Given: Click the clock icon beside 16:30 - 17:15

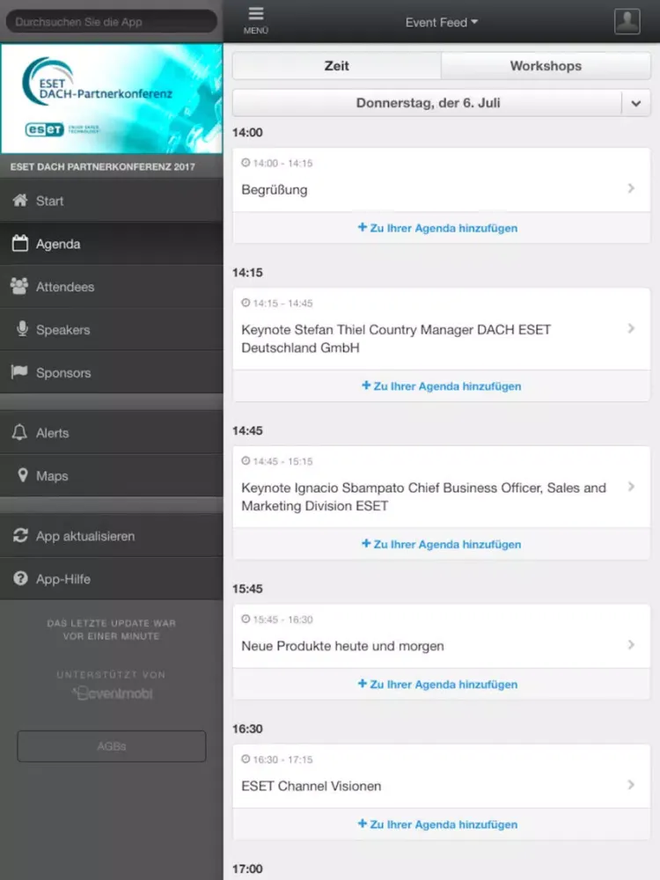Looking at the screenshot, I should click(x=246, y=759).
